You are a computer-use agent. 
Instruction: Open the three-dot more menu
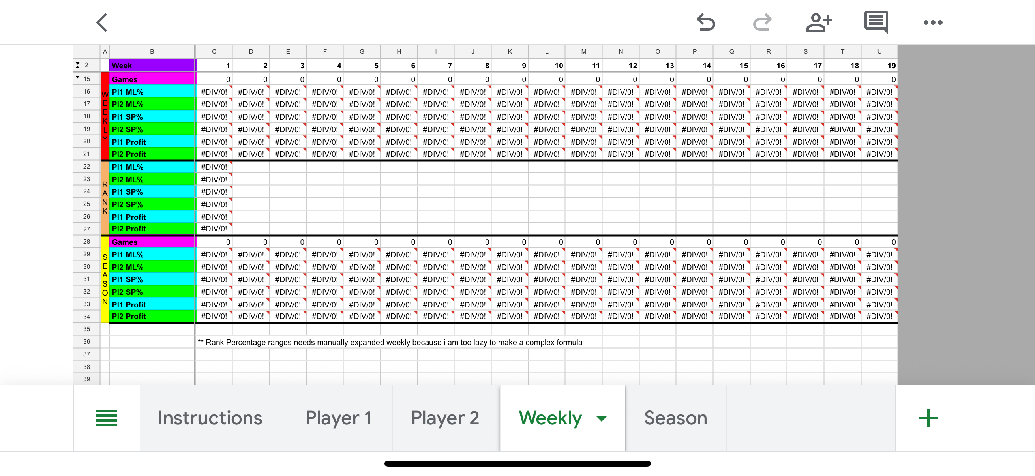point(933,22)
